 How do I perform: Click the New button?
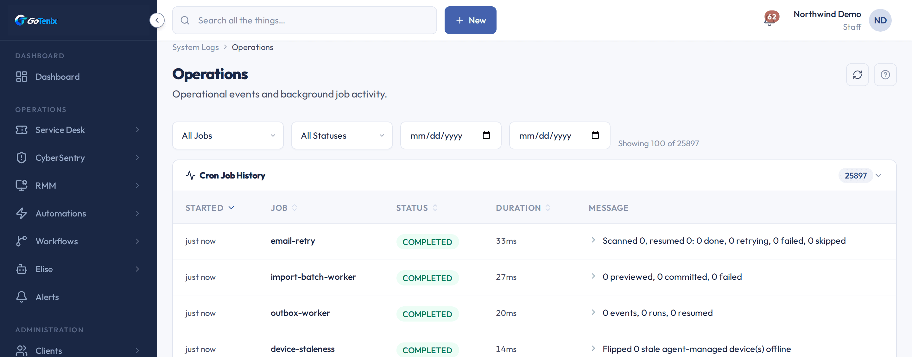(470, 20)
